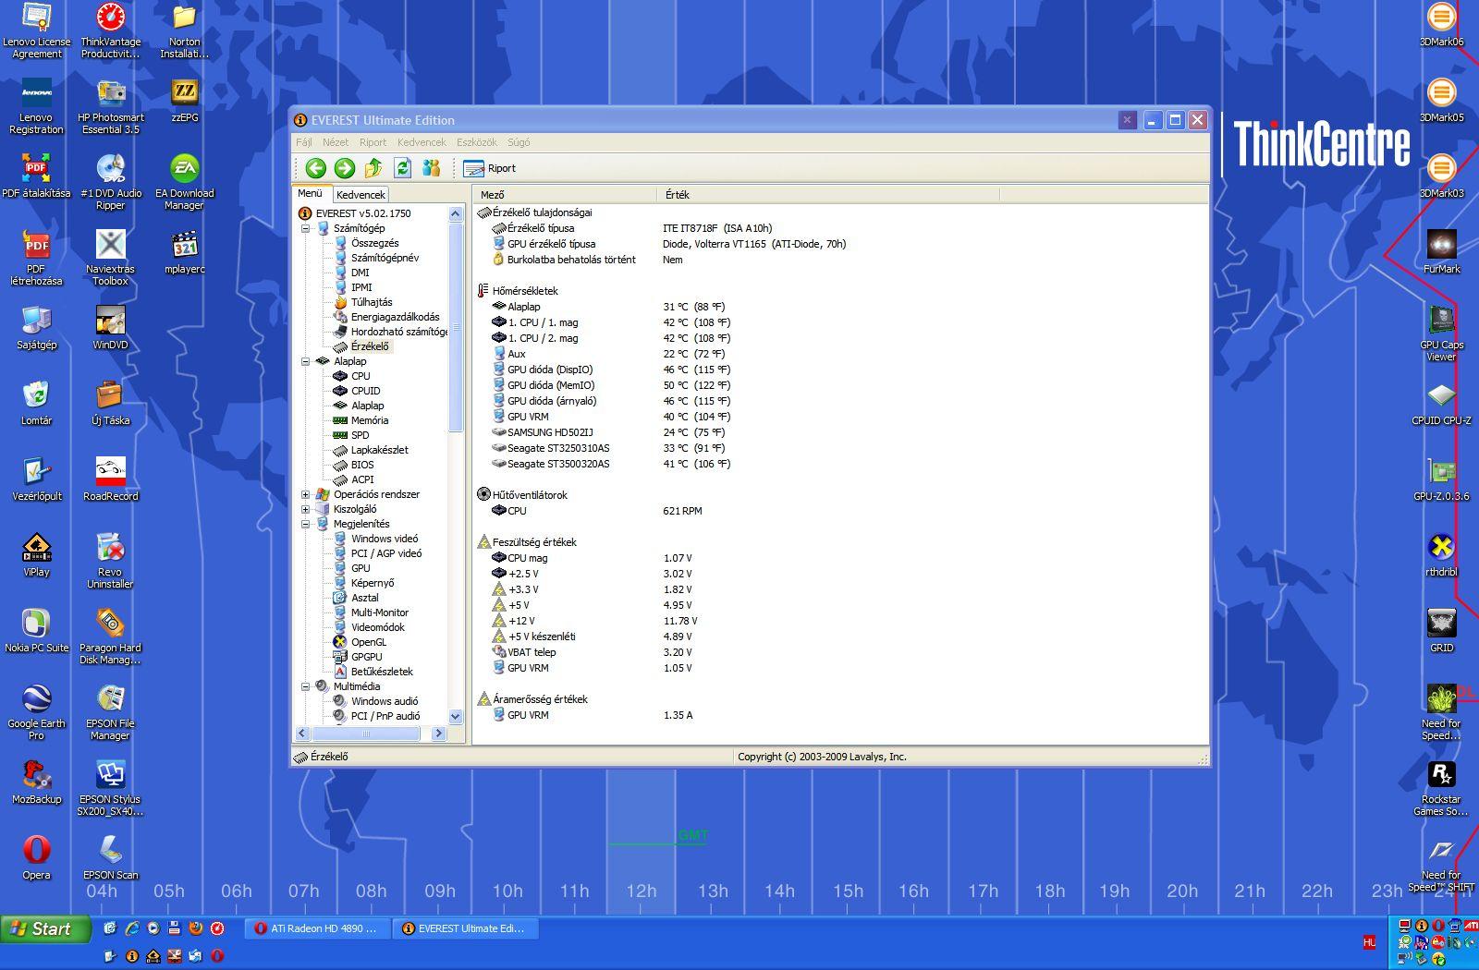Expand the Kiszolgáló tree node
The height and width of the screenshot is (970, 1479).
(x=305, y=509)
